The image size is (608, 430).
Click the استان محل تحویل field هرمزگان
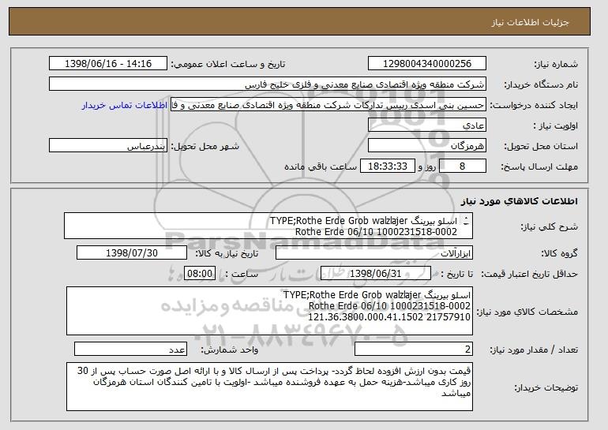pos(427,146)
